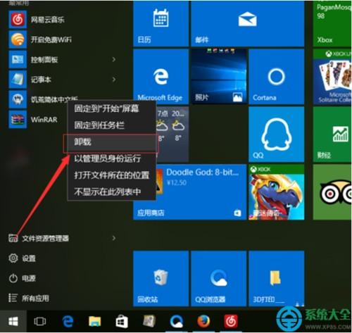Open the 3D打印 tile
Screen dimensions: 352x333
277,279
